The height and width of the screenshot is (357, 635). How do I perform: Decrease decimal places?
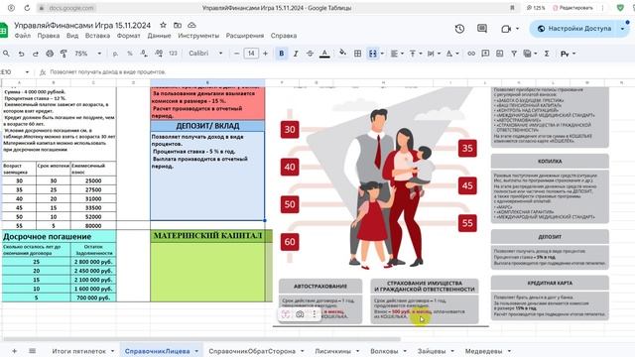(144, 54)
